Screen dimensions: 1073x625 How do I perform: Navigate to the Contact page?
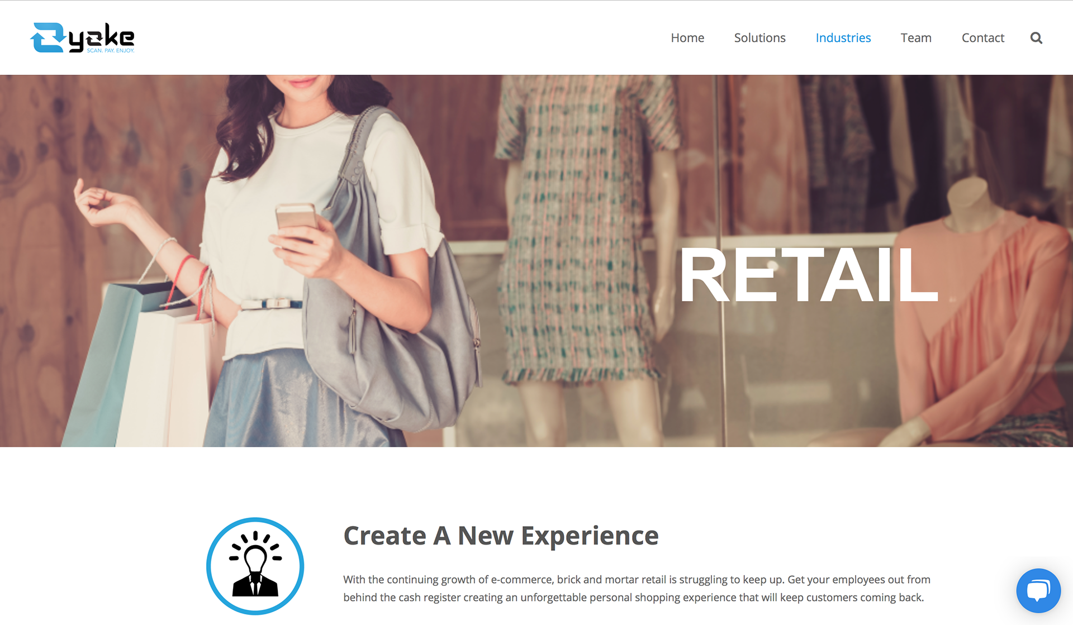(x=982, y=38)
